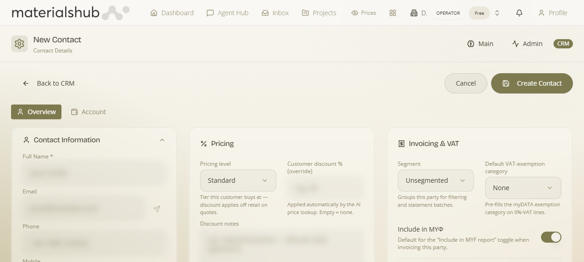Open the Profile menu
The height and width of the screenshot is (262, 584).
(x=553, y=13)
